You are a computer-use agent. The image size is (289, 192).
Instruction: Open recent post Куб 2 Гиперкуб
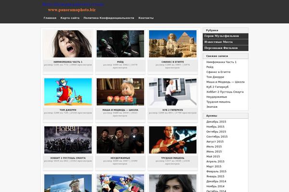pyautogui.click(x=217, y=87)
